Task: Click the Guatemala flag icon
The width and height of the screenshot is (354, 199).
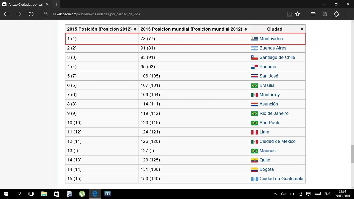Action: pyautogui.click(x=254, y=179)
